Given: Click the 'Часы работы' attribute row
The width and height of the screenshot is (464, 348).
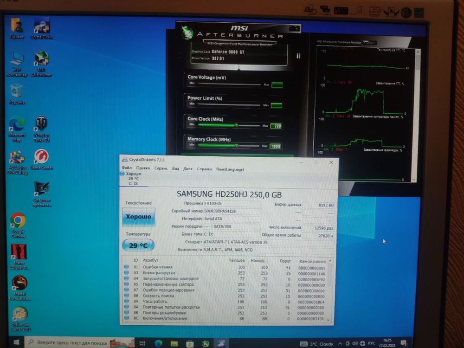Looking at the screenshot, I should (225, 302).
